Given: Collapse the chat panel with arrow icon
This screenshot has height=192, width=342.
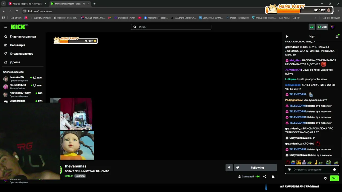Looking at the screenshot, I should [287, 37].
